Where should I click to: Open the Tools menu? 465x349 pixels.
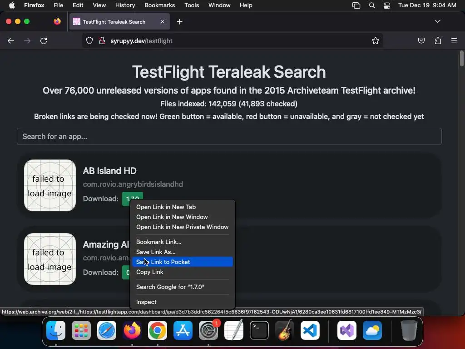coord(192,5)
